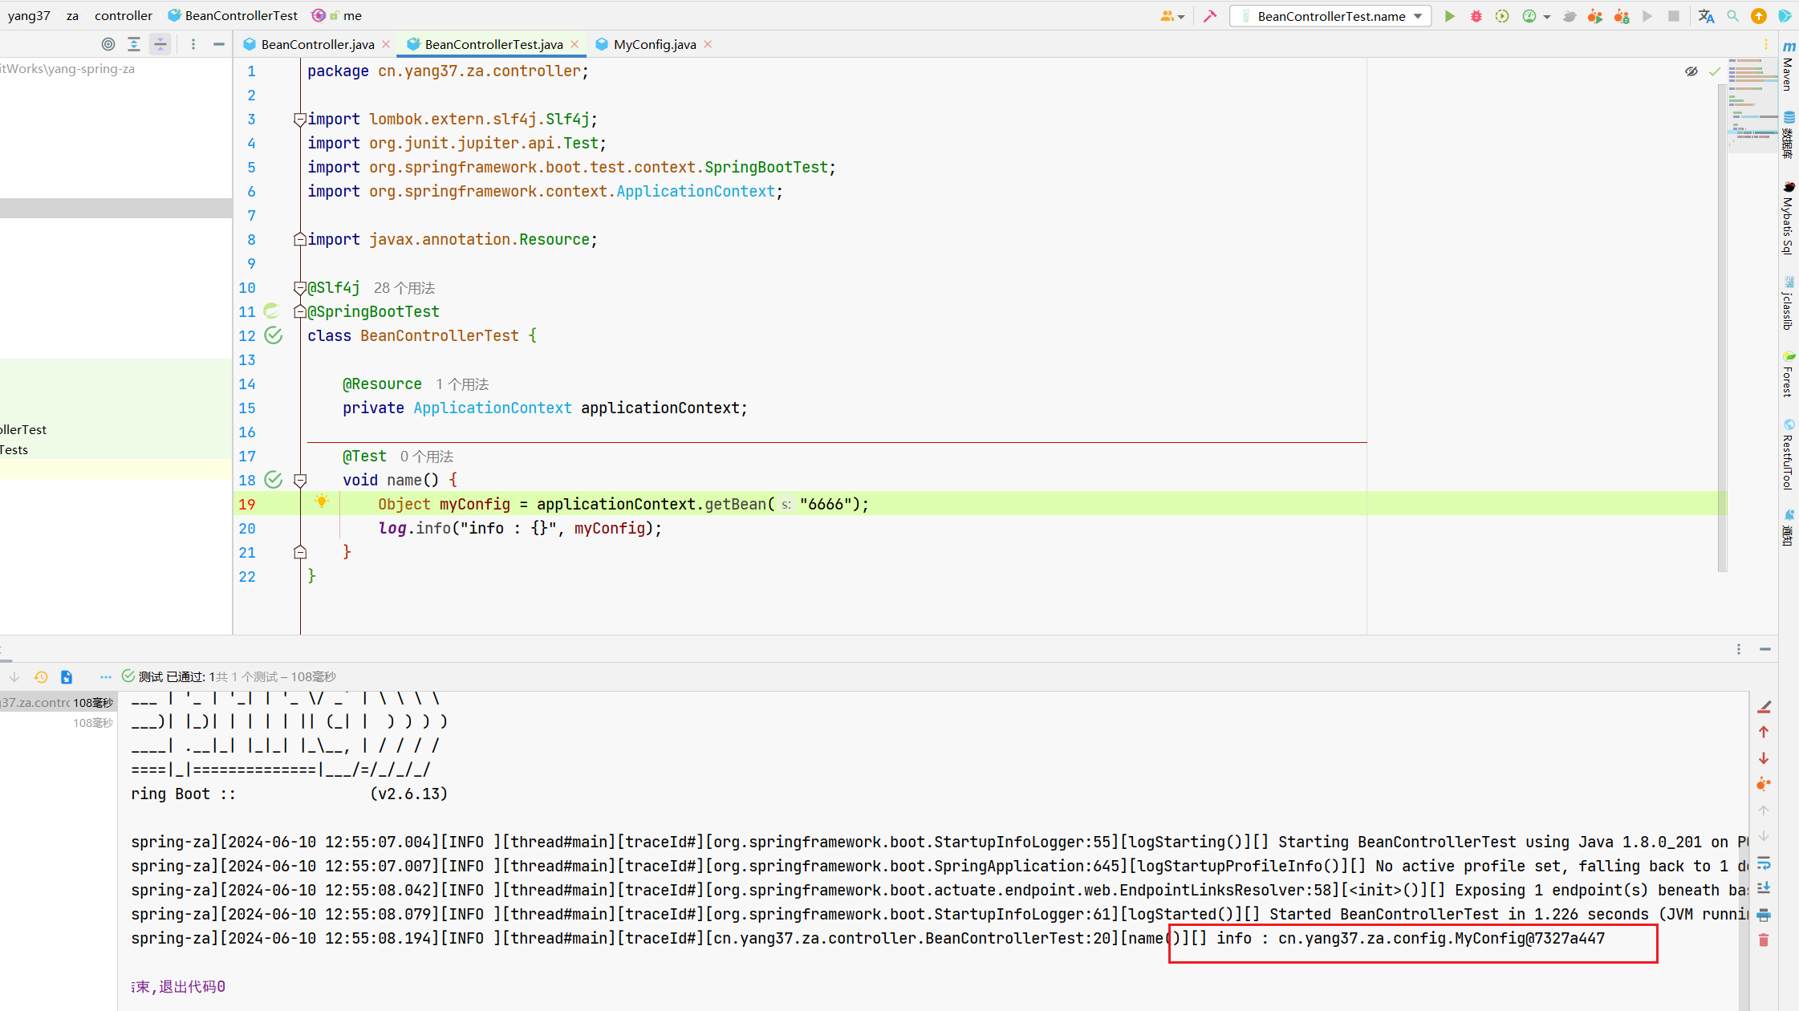Viewport: 1799px width, 1011px height.
Task: Build project with the hammer icon
Action: (x=1210, y=16)
